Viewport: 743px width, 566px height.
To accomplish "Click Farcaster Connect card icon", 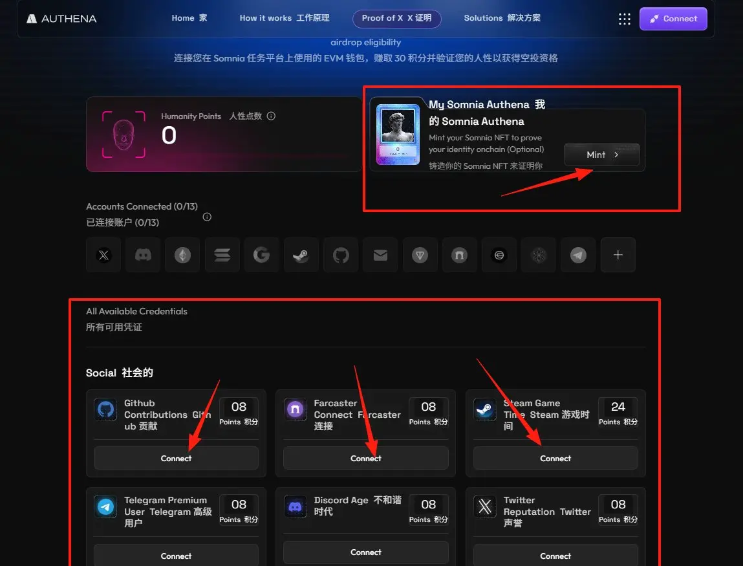I will click(296, 409).
